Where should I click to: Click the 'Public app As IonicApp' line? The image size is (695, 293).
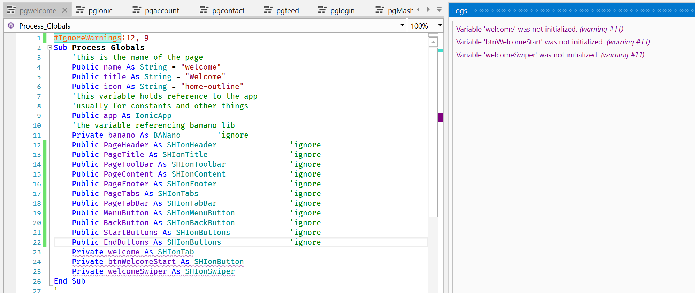tap(122, 116)
